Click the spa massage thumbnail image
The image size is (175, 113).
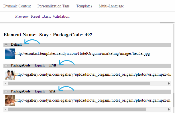[10, 100]
